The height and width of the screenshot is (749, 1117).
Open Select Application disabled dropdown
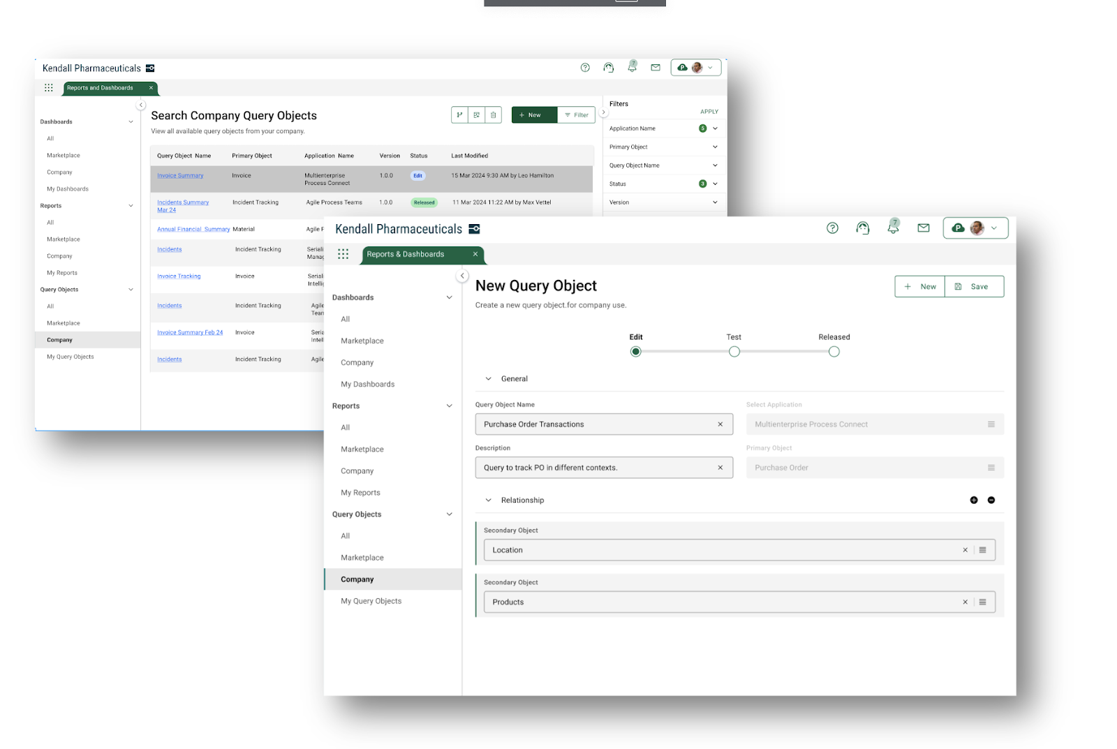click(x=875, y=424)
